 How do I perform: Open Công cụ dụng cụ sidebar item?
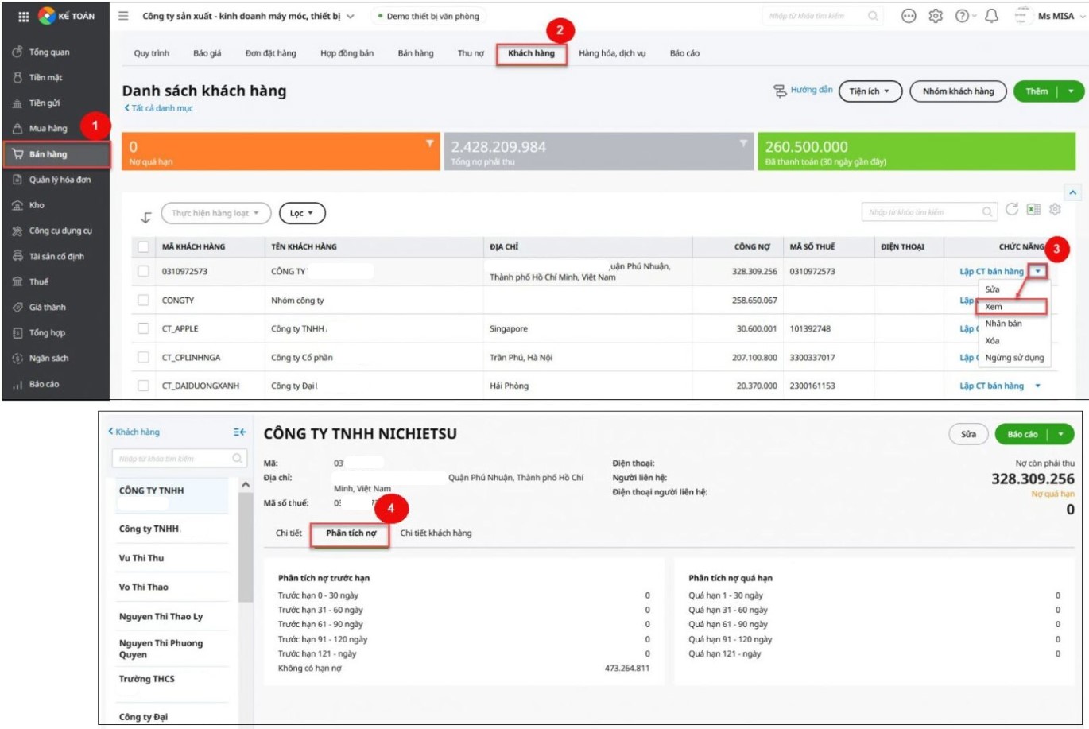click(x=60, y=231)
